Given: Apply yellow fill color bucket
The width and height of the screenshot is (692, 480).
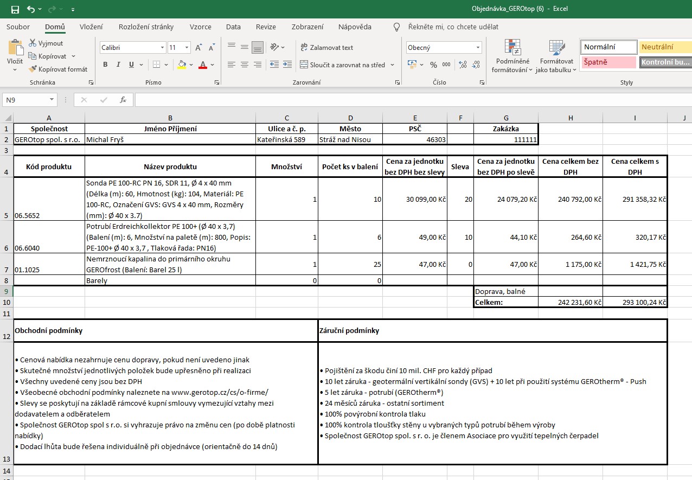Looking at the screenshot, I should 182,65.
